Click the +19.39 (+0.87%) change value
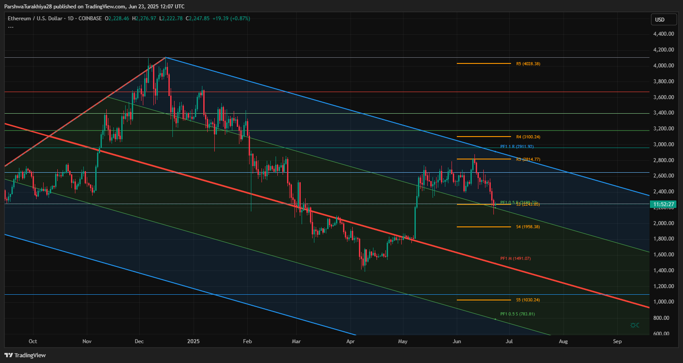This screenshot has width=683, height=363. [231, 19]
